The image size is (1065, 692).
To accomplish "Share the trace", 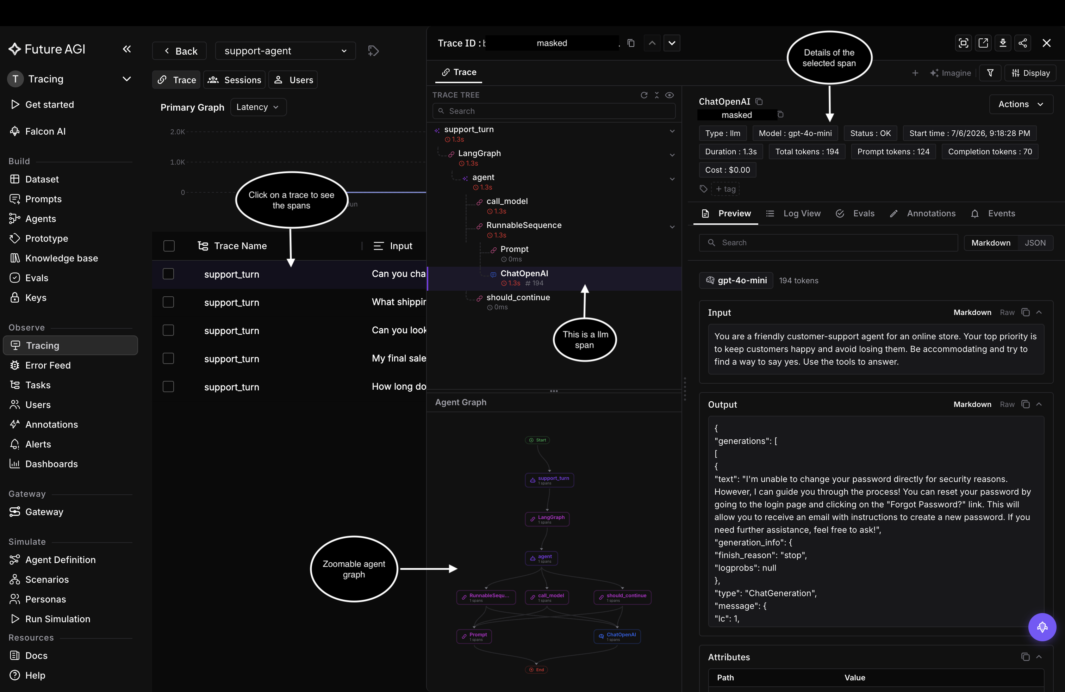I will [1022, 43].
